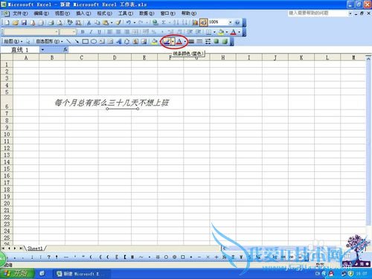Select the Oval shape tool
The height and width of the screenshot is (279, 372).
click(94, 42)
